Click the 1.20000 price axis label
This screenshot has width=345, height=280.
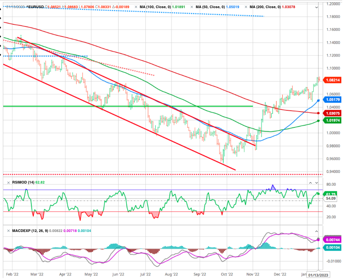click(x=333, y=4)
